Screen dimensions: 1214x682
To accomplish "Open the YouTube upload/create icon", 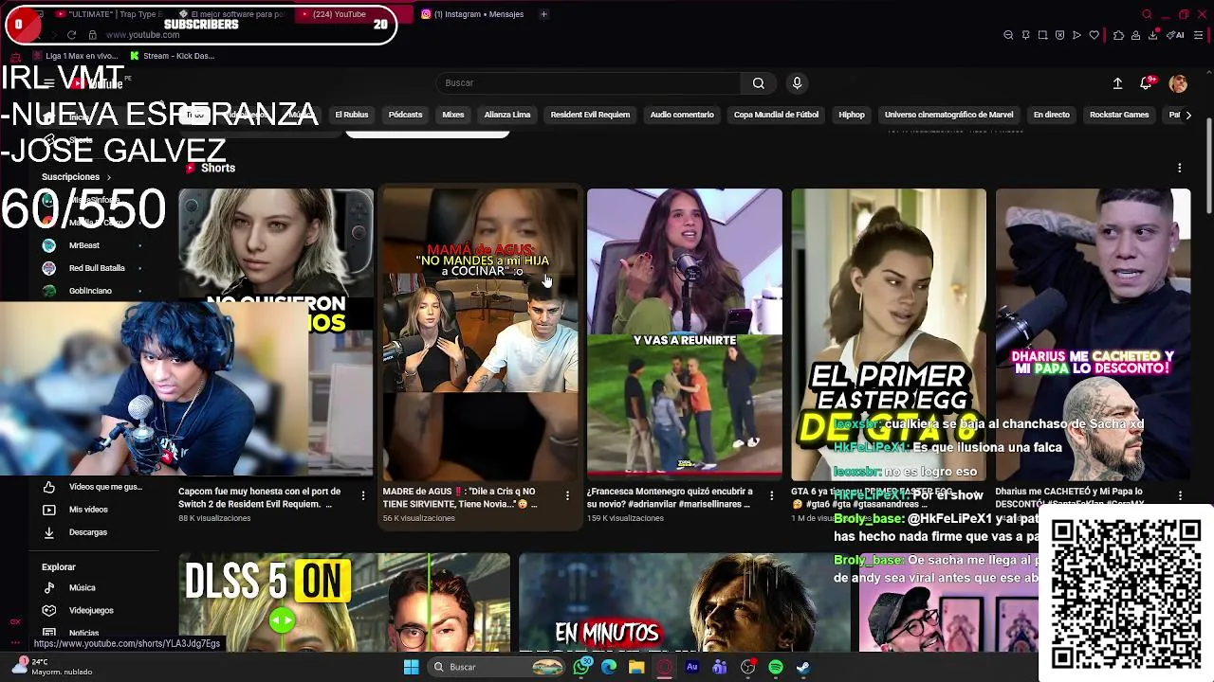I will (x=1117, y=83).
